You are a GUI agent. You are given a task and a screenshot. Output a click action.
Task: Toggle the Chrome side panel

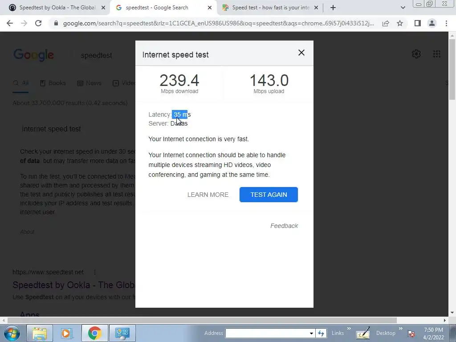(x=418, y=23)
